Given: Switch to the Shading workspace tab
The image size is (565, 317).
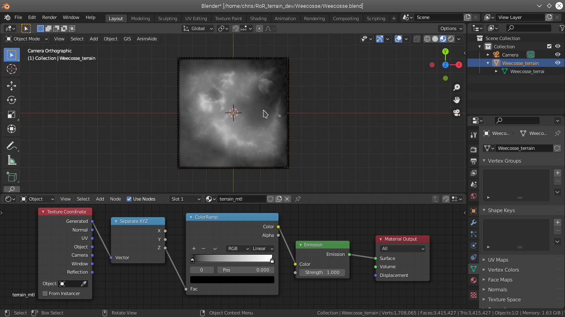Looking at the screenshot, I should point(259,18).
